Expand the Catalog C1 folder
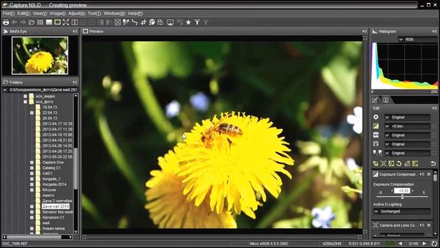 click(x=32, y=168)
